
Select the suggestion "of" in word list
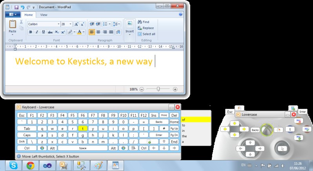(x=196, y=119)
